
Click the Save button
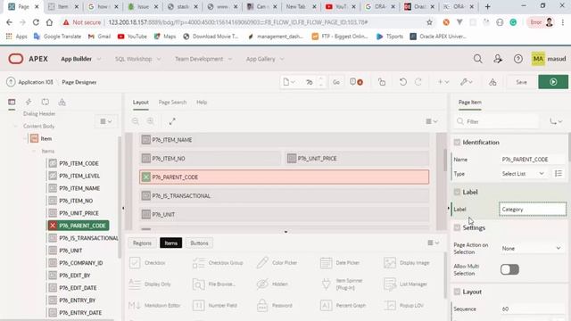521,82
